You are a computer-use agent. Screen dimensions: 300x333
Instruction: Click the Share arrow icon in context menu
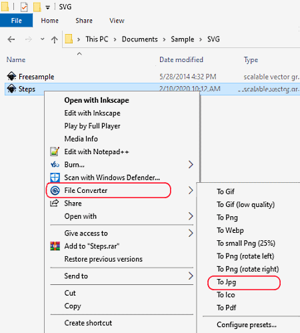coord(55,203)
